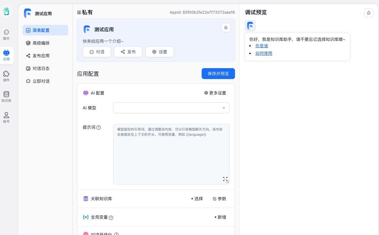Add a knowledge base with 选择
The image size is (379, 235).
pos(196,199)
